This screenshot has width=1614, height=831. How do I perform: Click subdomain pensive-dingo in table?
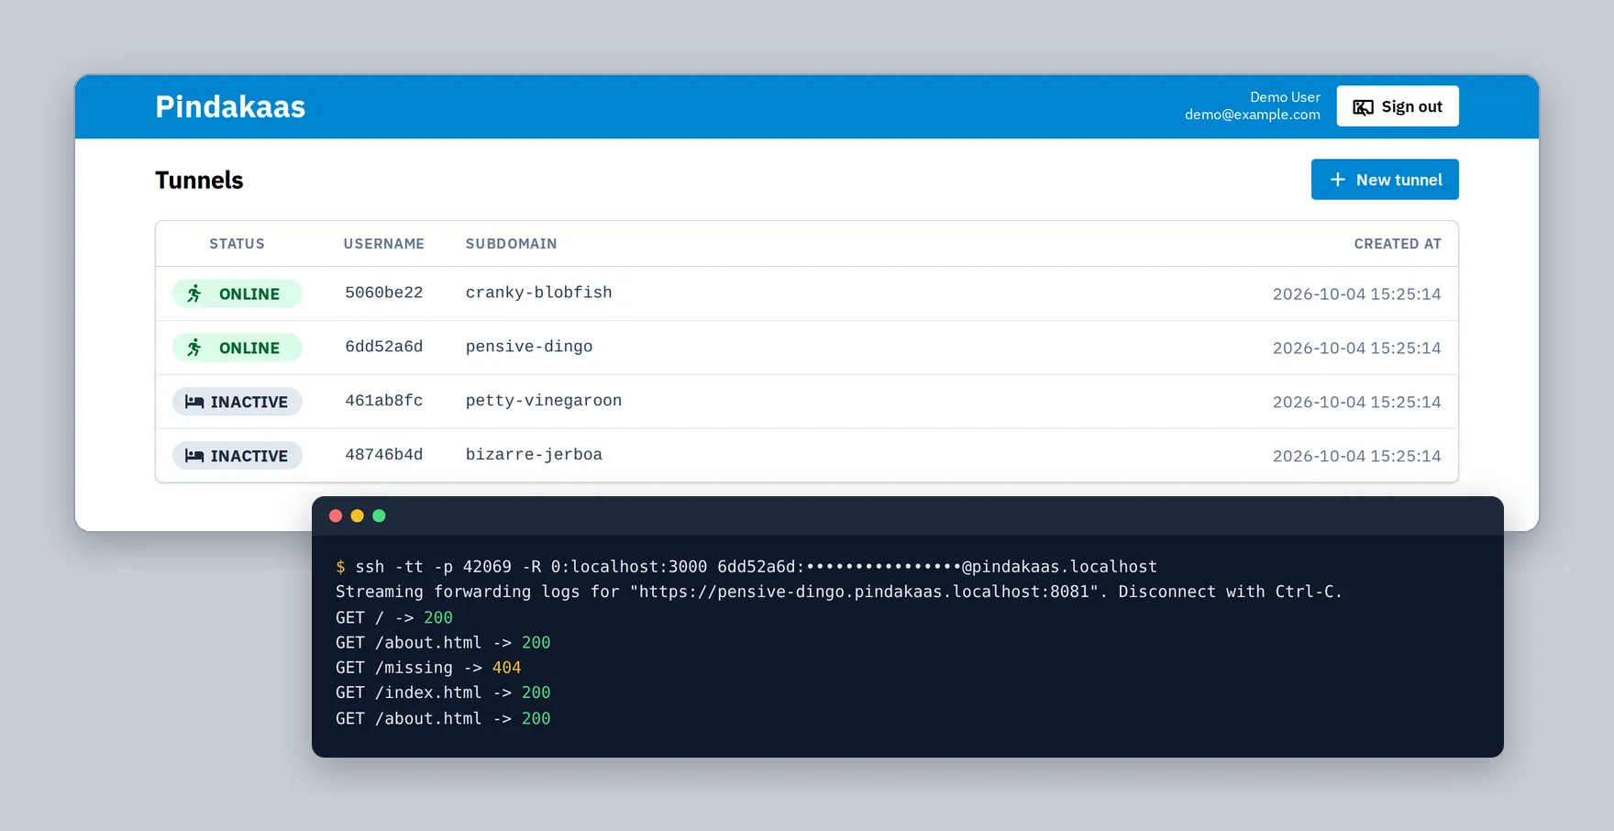tap(529, 347)
